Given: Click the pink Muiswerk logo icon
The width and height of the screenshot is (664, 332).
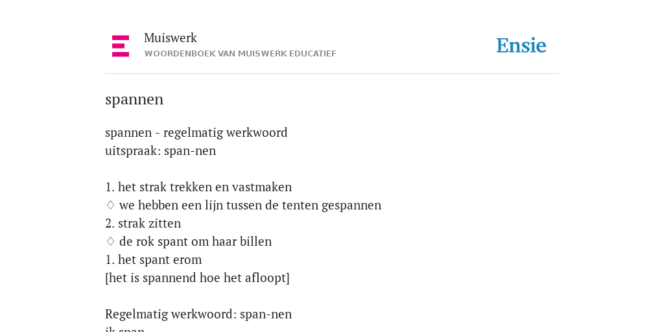Looking at the screenshot, I should pyautogui.click(x=121, y=46).
